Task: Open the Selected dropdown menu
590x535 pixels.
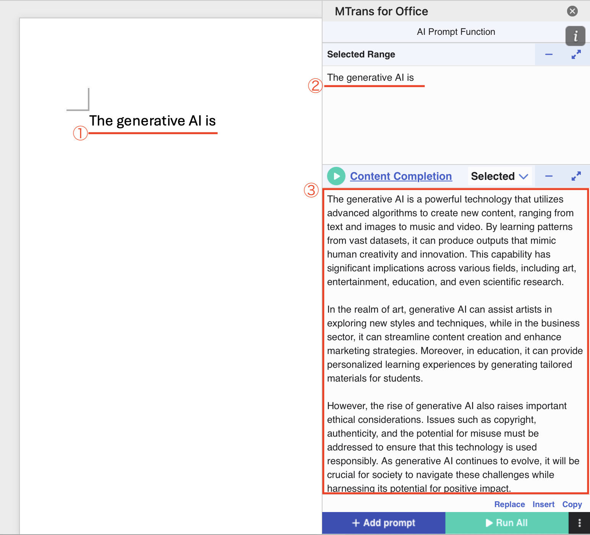Action: (499, 176)
